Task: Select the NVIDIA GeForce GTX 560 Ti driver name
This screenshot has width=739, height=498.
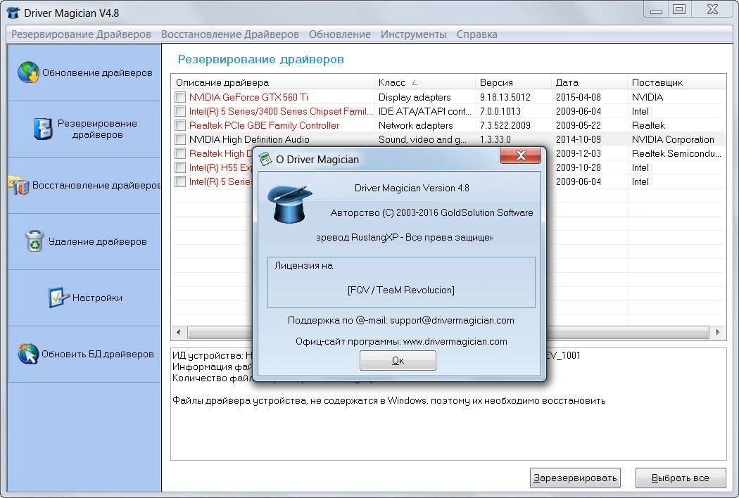Action: pyautogui.click(x=248, y=97)
